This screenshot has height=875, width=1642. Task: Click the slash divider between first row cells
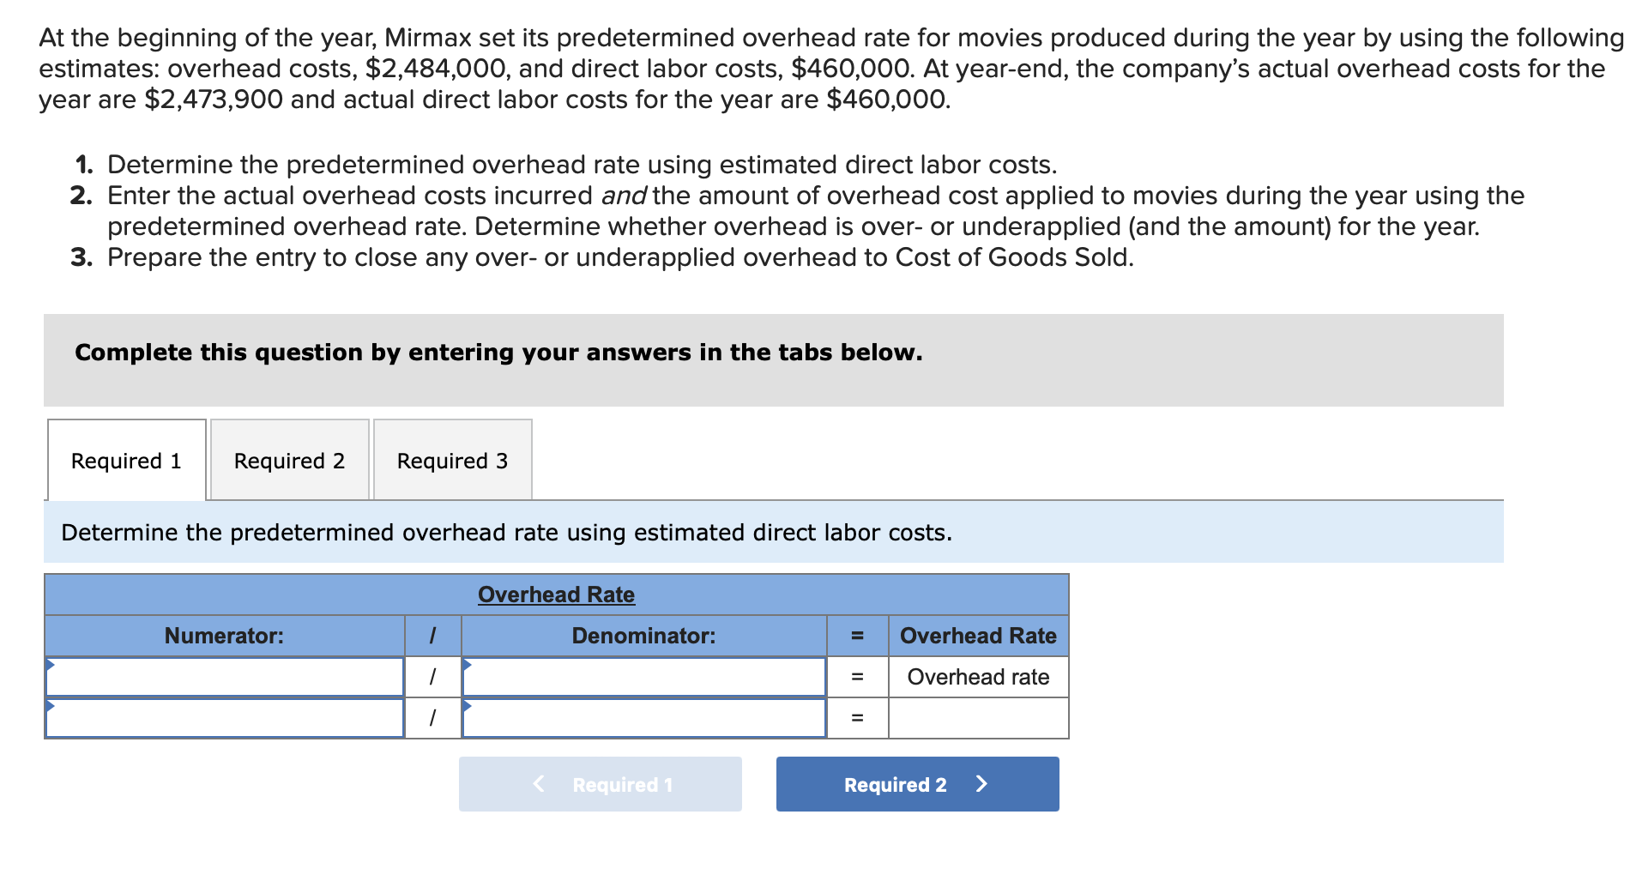(x=432, y=678)
